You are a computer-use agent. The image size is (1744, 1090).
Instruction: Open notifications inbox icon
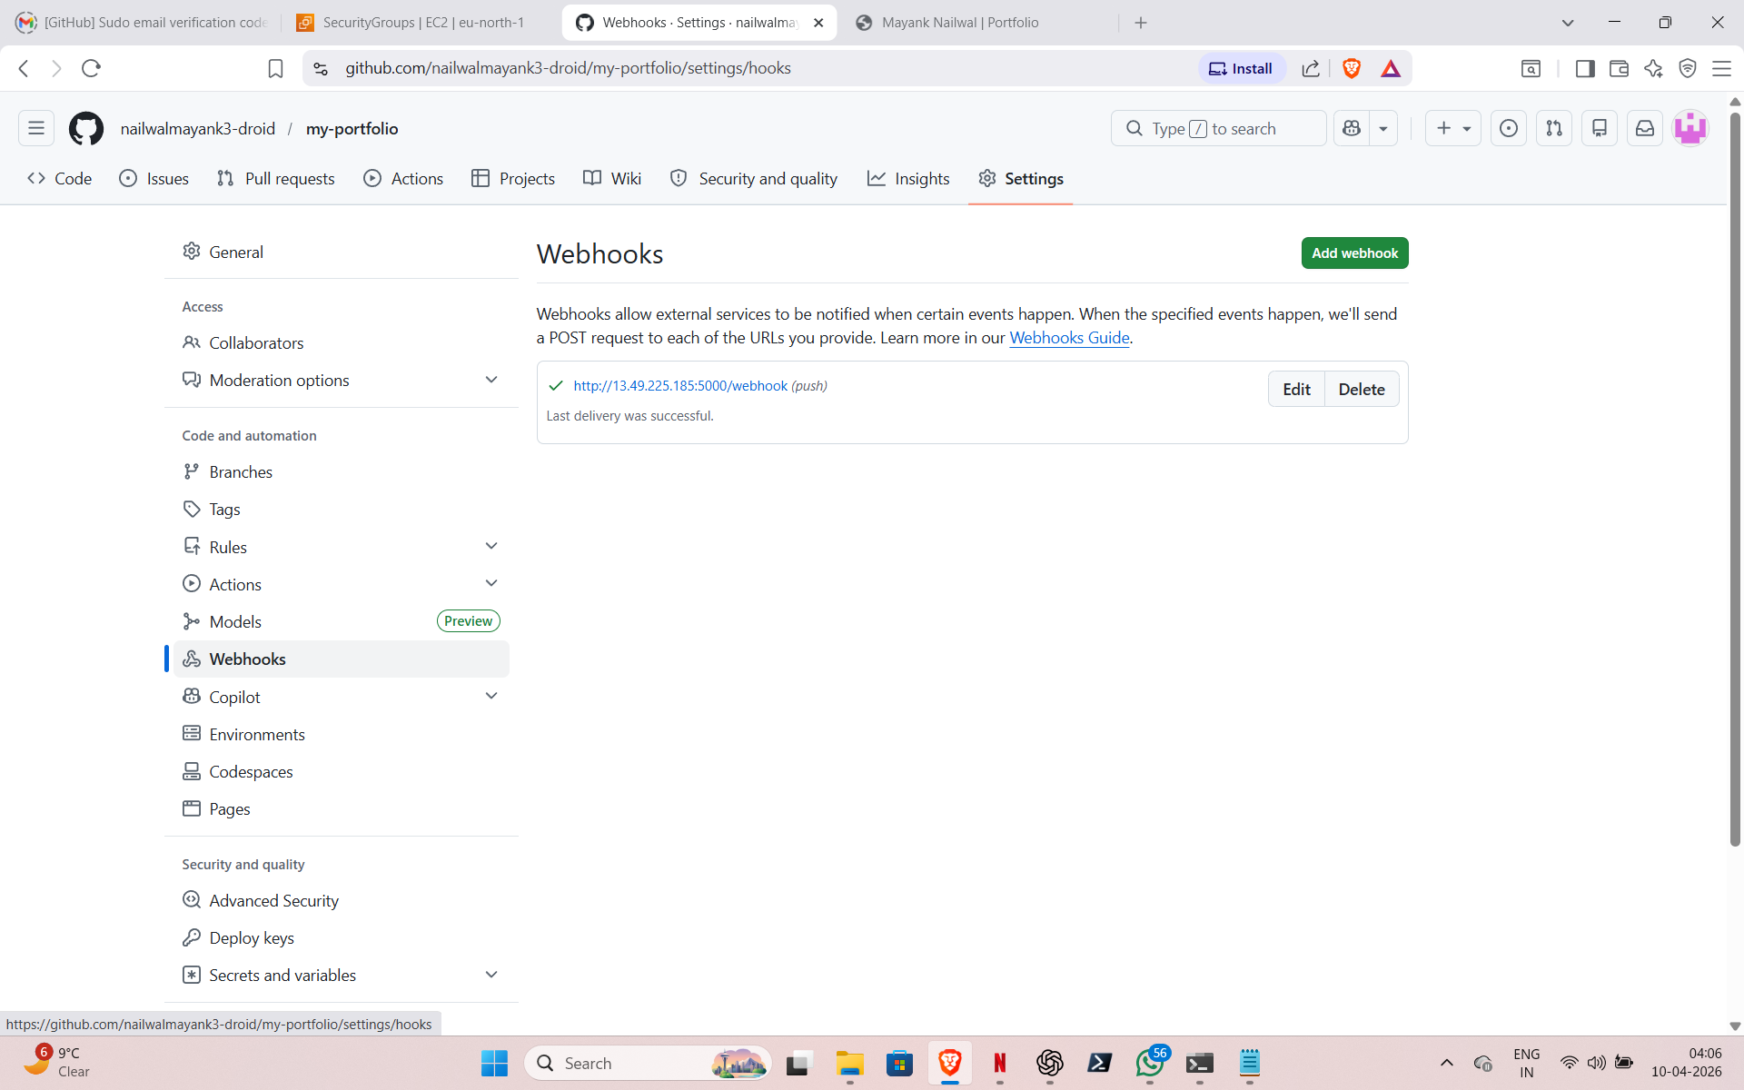1644,128
